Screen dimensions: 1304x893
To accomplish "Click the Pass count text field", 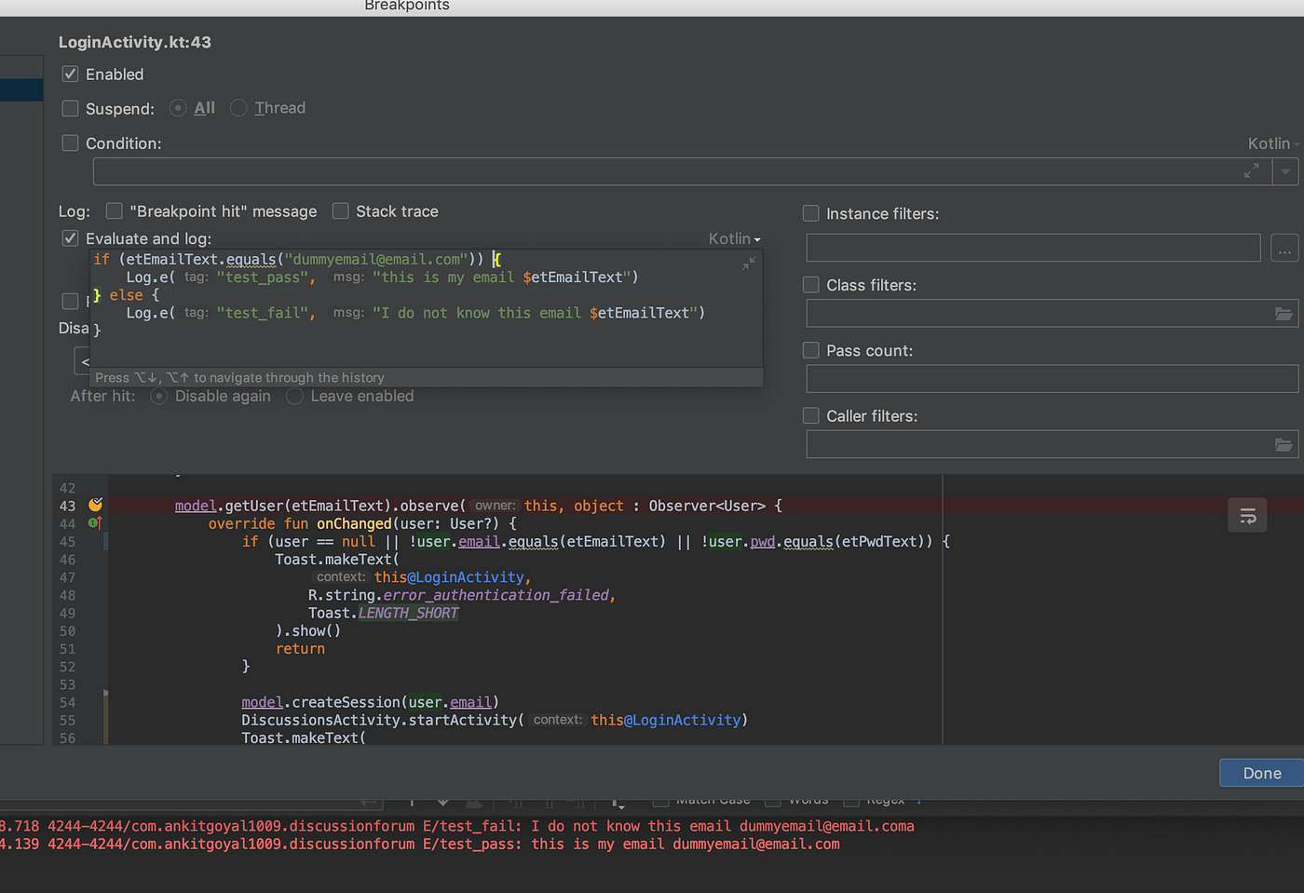I will tap(1053, 378).
